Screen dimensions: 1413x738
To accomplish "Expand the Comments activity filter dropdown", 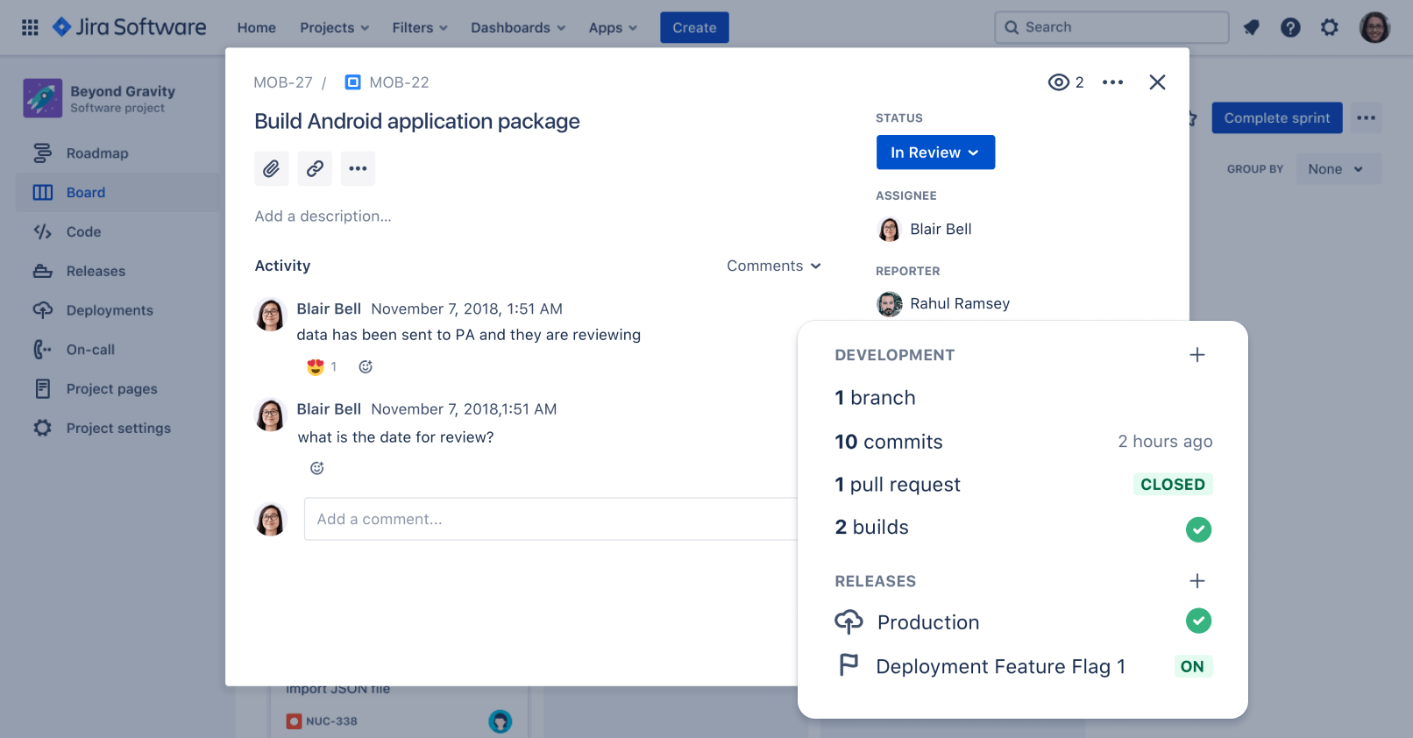I will (773, 266).
